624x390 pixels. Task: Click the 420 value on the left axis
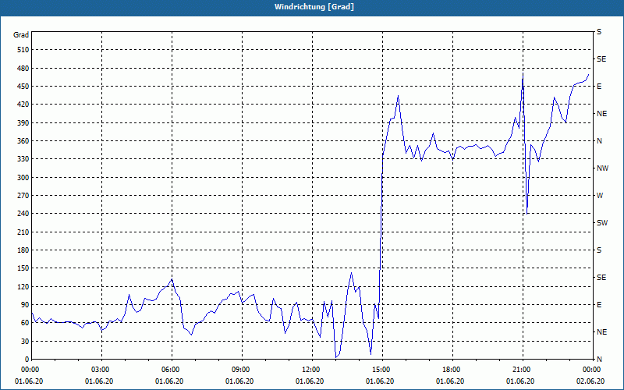point(23,105)
